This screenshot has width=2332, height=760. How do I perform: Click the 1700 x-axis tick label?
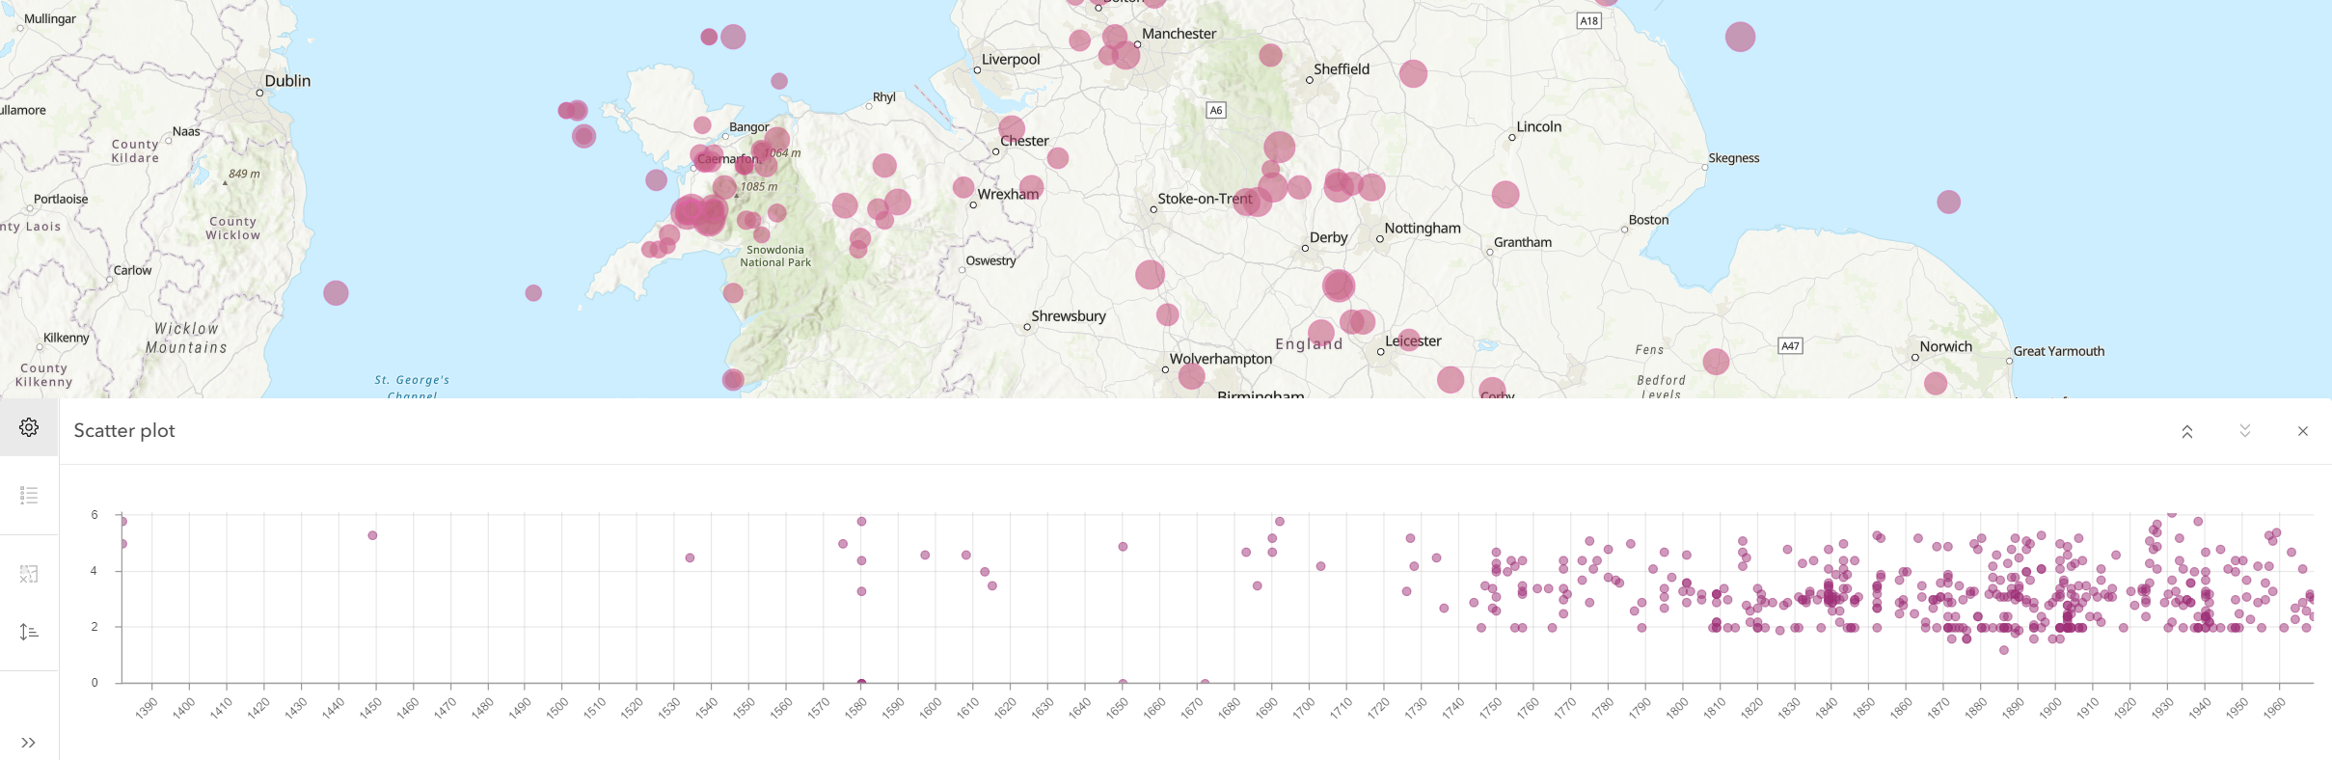coord(1304,708)
